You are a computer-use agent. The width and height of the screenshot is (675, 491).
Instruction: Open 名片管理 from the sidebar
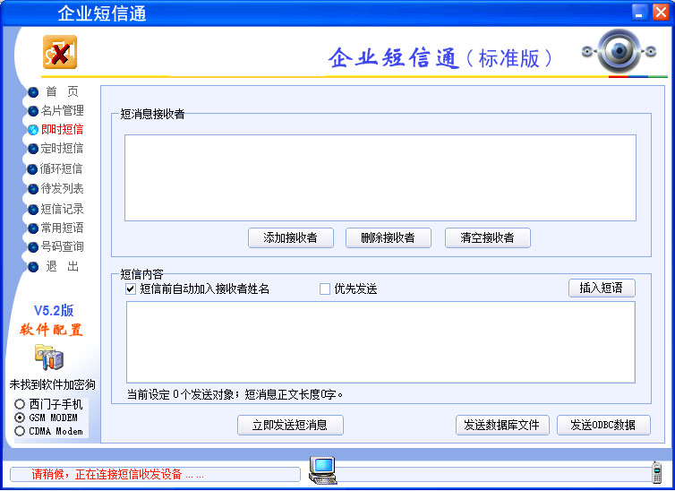62,110
